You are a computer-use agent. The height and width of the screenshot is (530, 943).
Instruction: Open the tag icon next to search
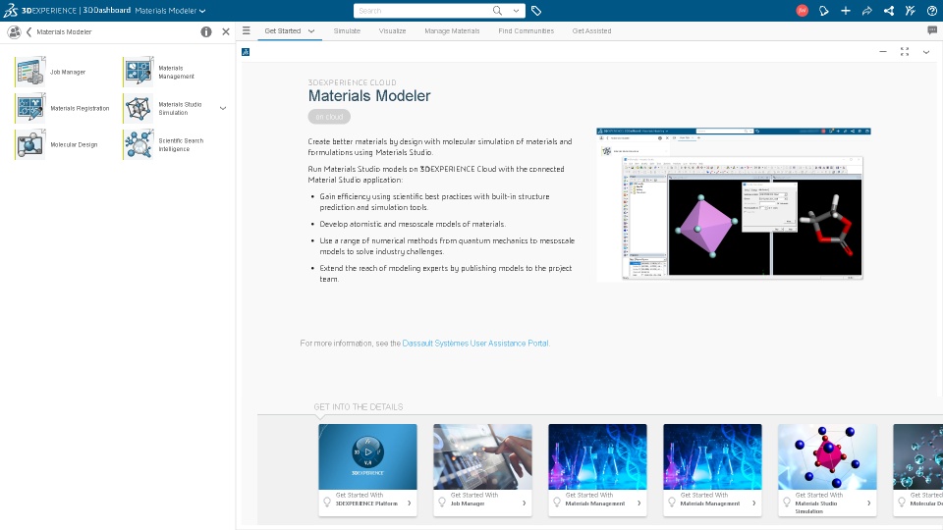click(x=536, y=11)
